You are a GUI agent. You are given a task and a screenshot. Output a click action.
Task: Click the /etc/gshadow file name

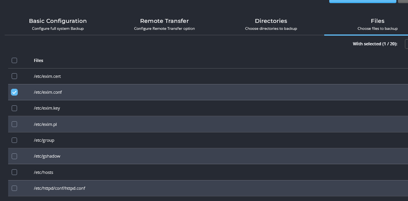click(x=47, y=156)
